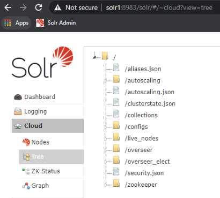The height and width of the screenshot is (198, 220).
Task: Click the Dashboard gauge icon
Action: (x=18, y=97)
